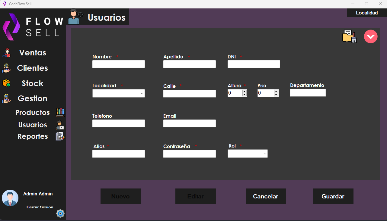This screenshot has height=221, width=387.
Task: Click the Guardar button
Action: point(333,196)
